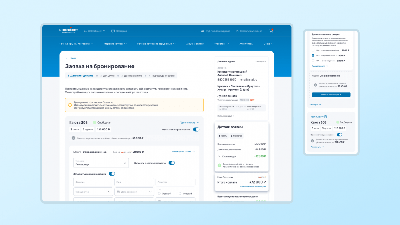Click the Фамилия input field
The width and height of the screenshot is (400, 225).
[93, 182]
